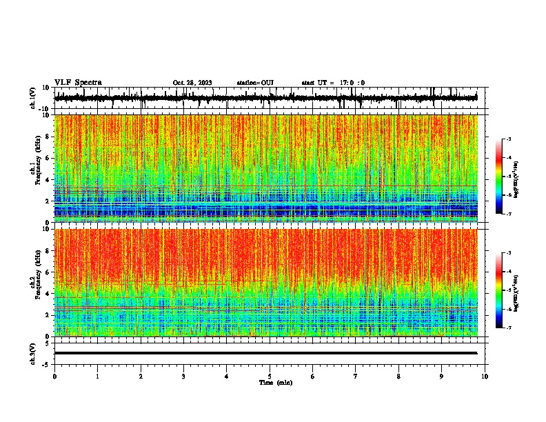Click inside the ch.2 spectrogram plot
546x422 pixels.
click(266, 283)
